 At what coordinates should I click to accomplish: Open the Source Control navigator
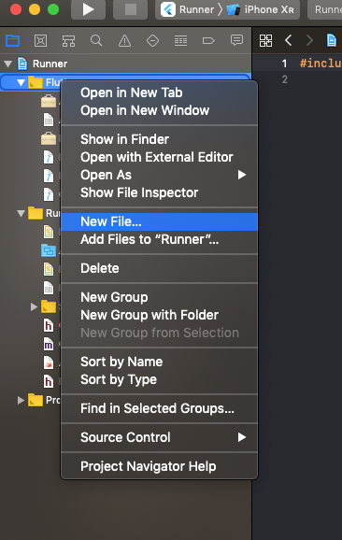tap(40, 41)
